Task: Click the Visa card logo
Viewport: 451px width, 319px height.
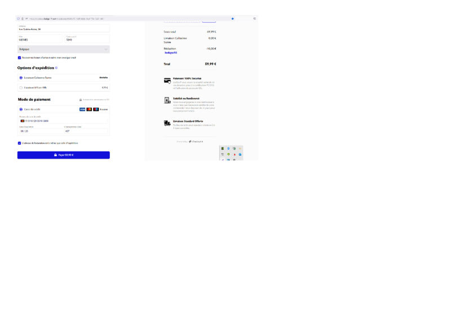Action: click(82, 109)
